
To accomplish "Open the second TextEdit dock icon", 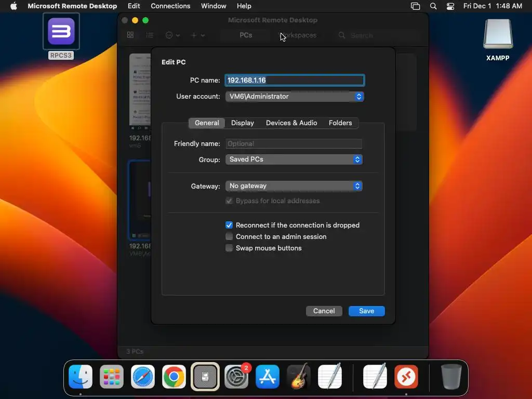I will pos(375,377).
